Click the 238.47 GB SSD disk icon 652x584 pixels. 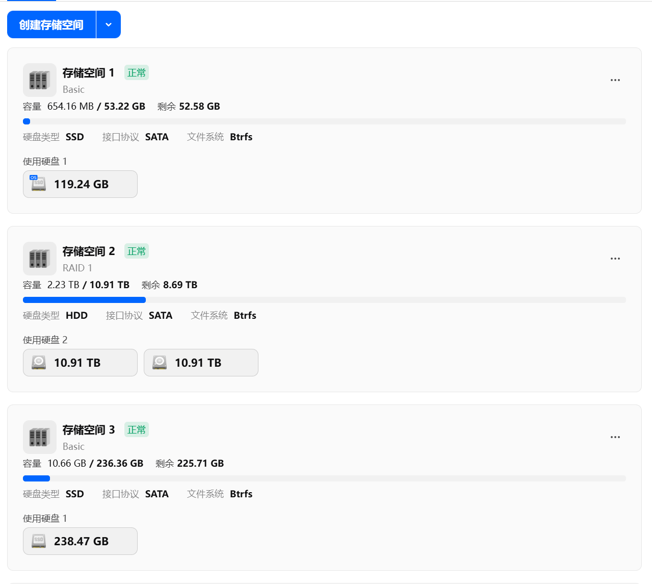click(x=39, y=541)
